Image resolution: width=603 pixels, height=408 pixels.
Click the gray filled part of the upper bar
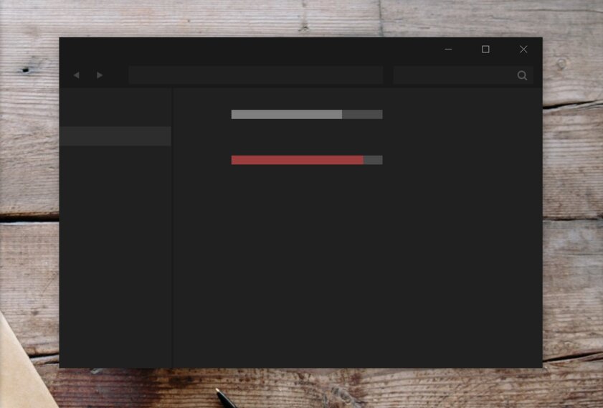point(286,114)
